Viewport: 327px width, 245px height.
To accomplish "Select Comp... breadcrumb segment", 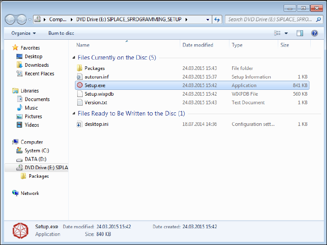I will tap(58, 19).
